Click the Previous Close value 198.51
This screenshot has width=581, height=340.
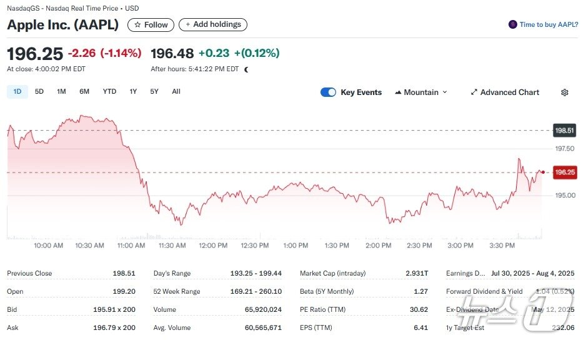click(x=124, y=273)
